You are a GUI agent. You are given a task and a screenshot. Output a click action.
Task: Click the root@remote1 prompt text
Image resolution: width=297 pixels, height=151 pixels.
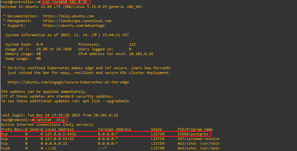coord(14,120)
